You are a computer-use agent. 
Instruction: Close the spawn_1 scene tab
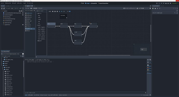(32, 6)
